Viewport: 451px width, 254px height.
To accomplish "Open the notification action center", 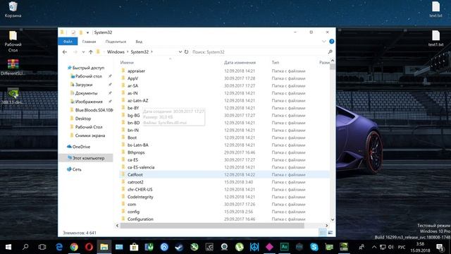I will click(x=440, y=247).
